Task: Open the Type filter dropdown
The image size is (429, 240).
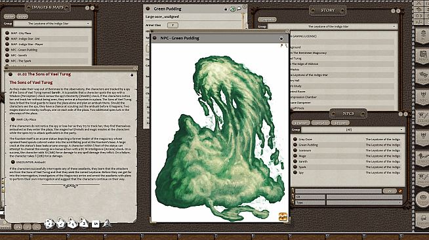Action: click(x=364, y=203)
